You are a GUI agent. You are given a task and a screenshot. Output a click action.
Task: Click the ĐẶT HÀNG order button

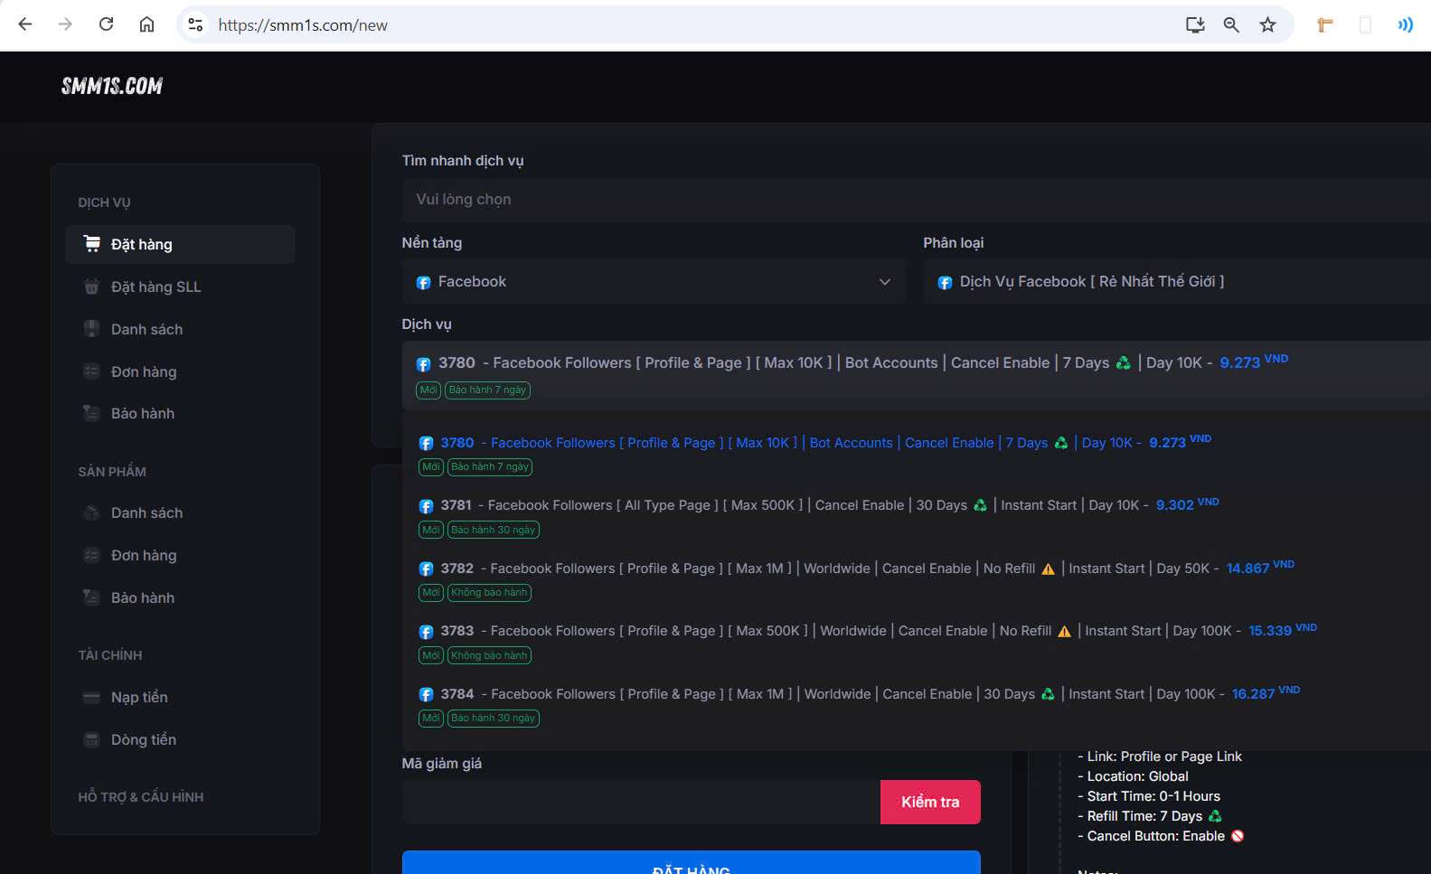click(692, 863)
